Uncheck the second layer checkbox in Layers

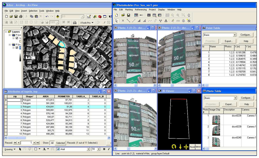coord(17,48)
